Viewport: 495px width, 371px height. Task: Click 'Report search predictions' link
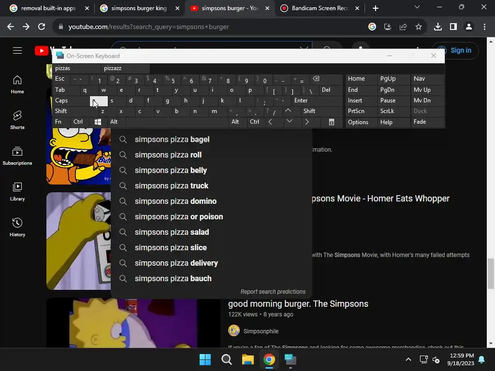(273, 292)
